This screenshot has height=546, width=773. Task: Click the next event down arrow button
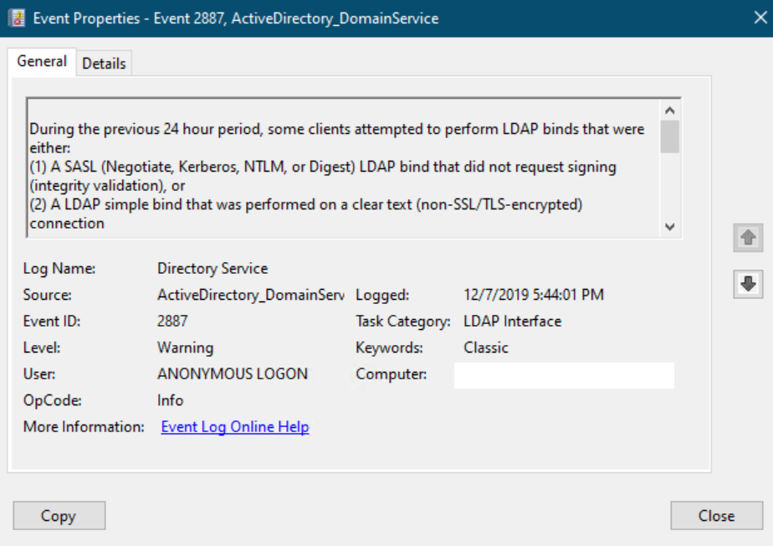tap(748, 285)
